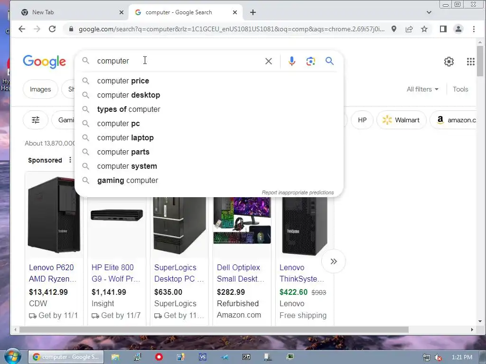Open Google quick settings gear
The width and height of the screenshot is (486, 364).
tap(449, 62)
